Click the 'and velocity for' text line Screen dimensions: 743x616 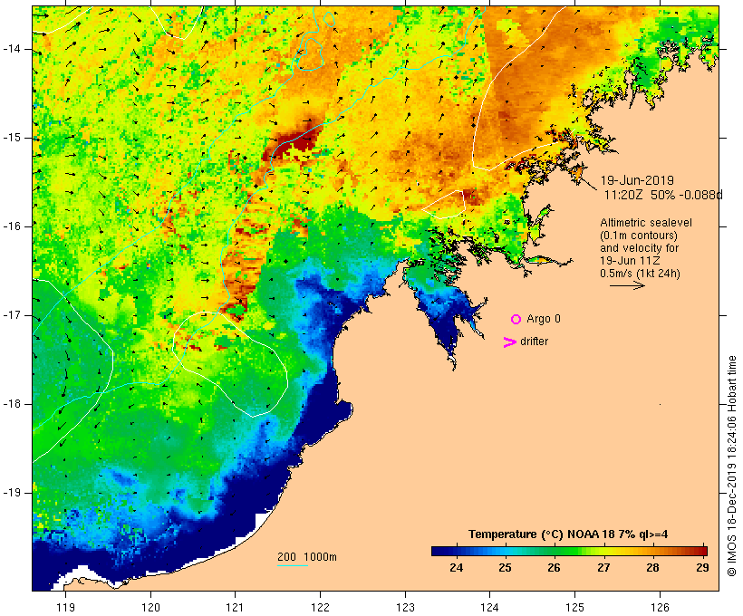click(639, 248)
